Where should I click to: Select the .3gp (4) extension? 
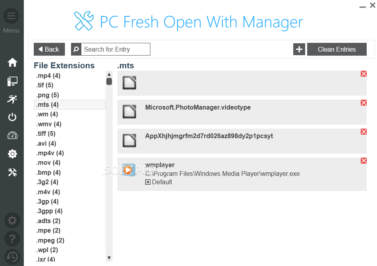[47, 202]
